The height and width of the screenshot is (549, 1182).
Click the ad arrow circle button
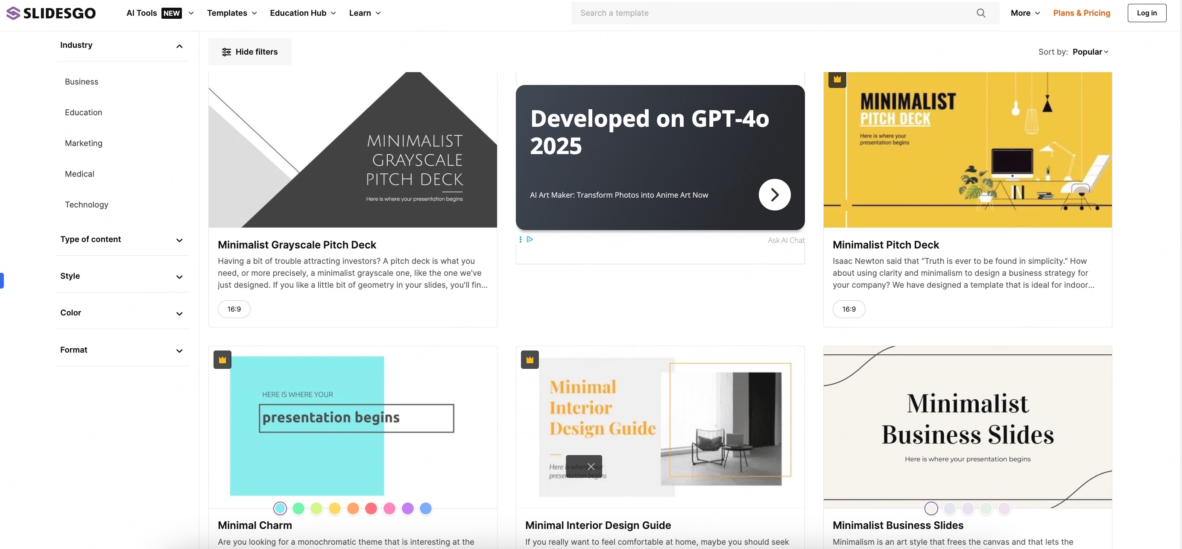(775, 195)
